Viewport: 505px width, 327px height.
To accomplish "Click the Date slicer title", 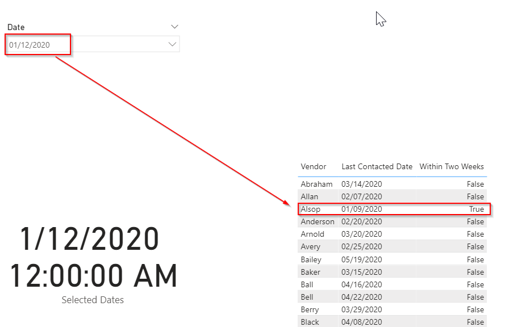I will 16,27.
